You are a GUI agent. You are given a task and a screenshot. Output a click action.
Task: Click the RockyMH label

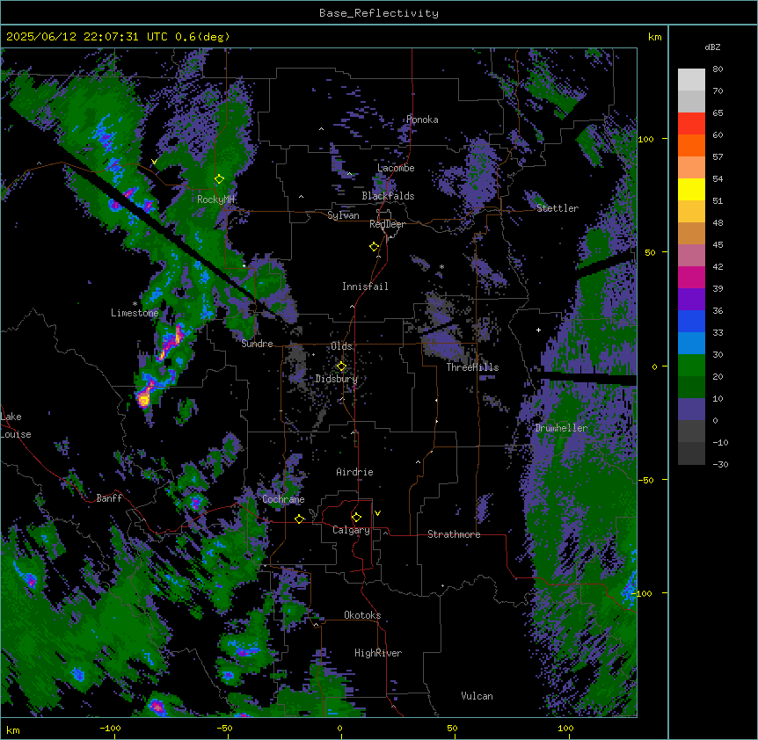pos(215,200)
